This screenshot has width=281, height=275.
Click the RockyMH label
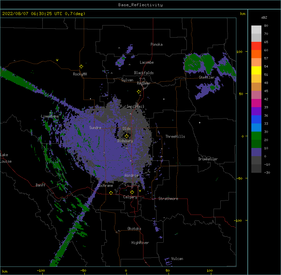[80, 74]
